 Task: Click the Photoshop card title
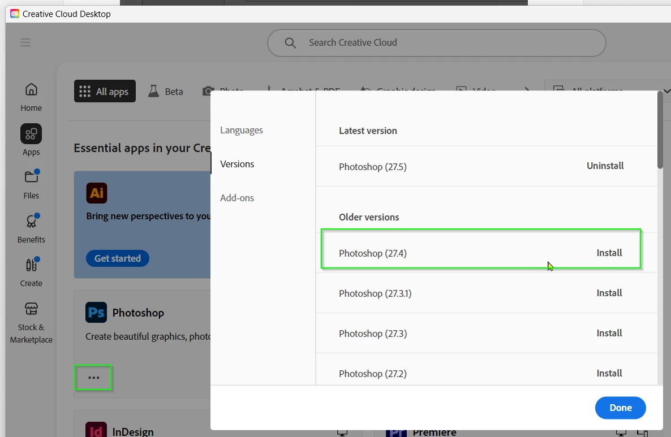(138, 313)
